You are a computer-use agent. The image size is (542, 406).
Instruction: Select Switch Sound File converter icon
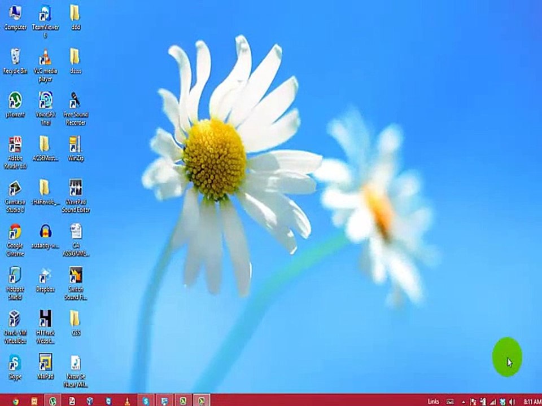75,283
